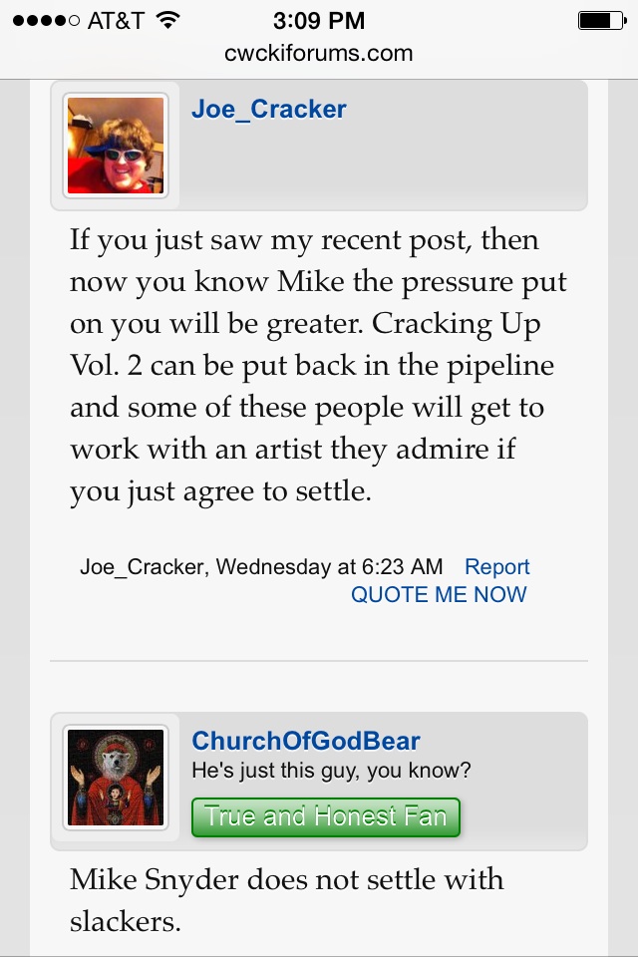Click Joe_Cracker's post text about Cracking Up
The image size is (638, 957).
(317, 365)
